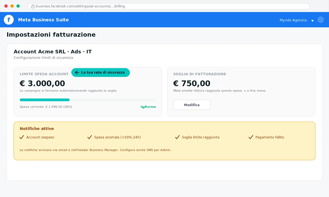Viewport: 329px width, 197px height.
Task: Click the Spesa corrente € 1.096,50 text
Action: pyautogui.click(x=46, y=107)
